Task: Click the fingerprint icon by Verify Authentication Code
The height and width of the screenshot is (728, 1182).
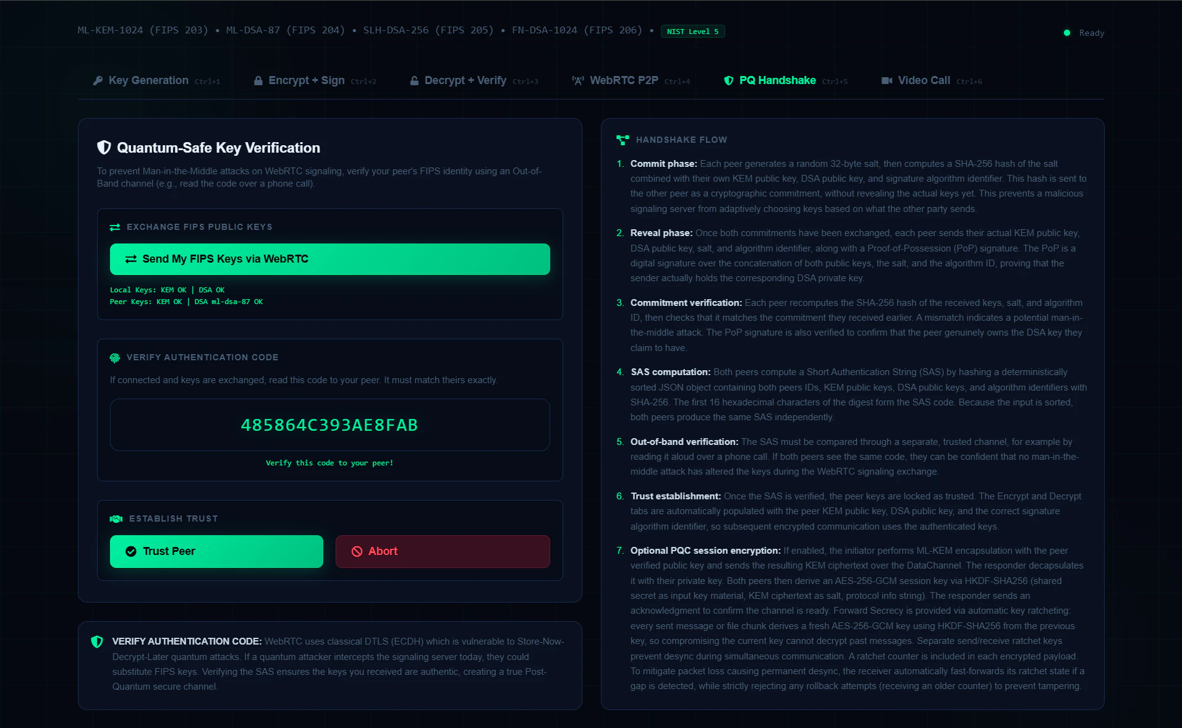Action: pos(115,358)
